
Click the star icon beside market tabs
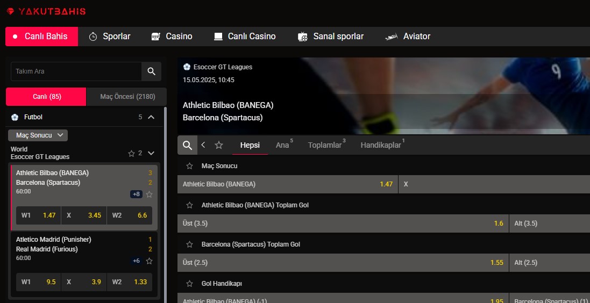point(219,145)
